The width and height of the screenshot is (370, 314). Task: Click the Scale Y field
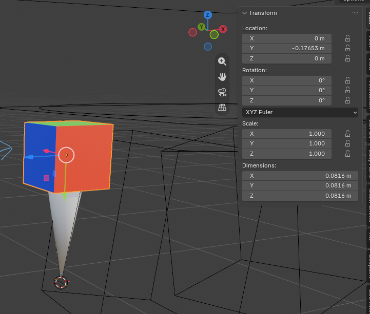tap(287, 143)
